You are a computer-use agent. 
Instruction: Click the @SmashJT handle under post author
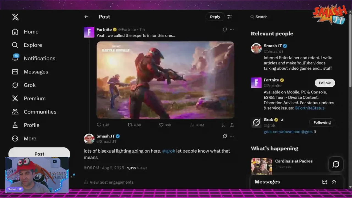click(x=106, y=142)
